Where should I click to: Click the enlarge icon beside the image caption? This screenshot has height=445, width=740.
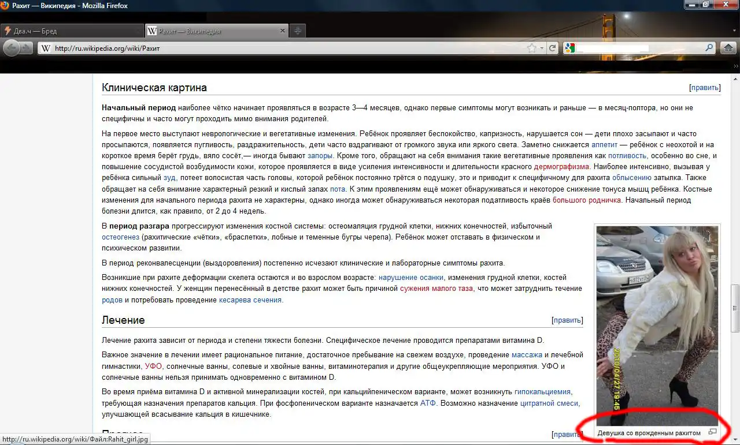[712, 432]
